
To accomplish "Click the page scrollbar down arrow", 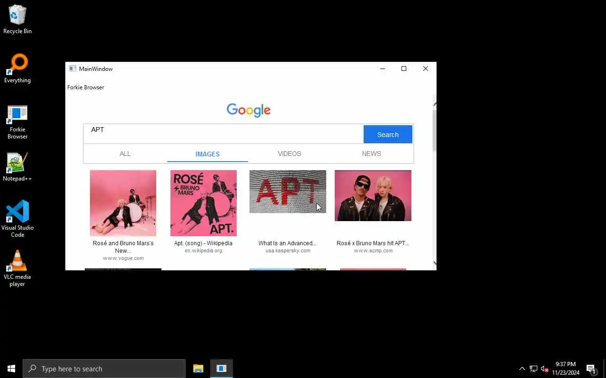I will (435, 263).
